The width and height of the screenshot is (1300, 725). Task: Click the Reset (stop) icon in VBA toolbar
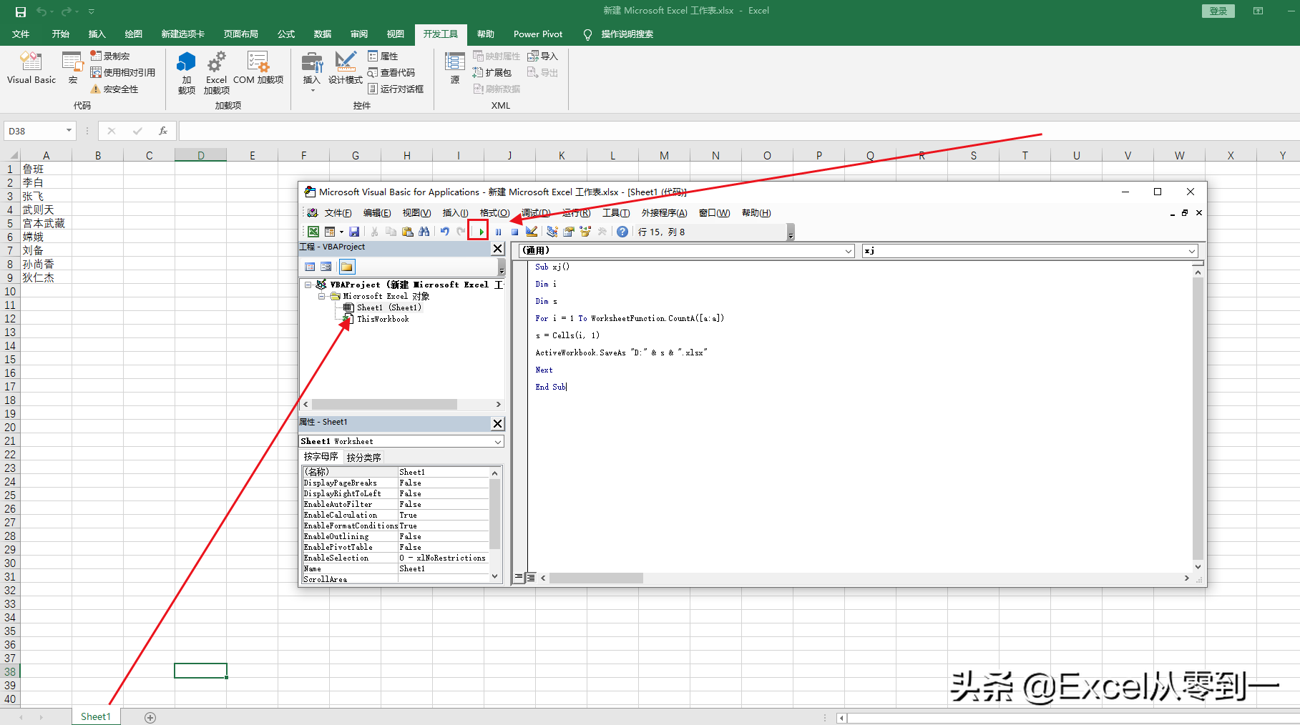514,232
